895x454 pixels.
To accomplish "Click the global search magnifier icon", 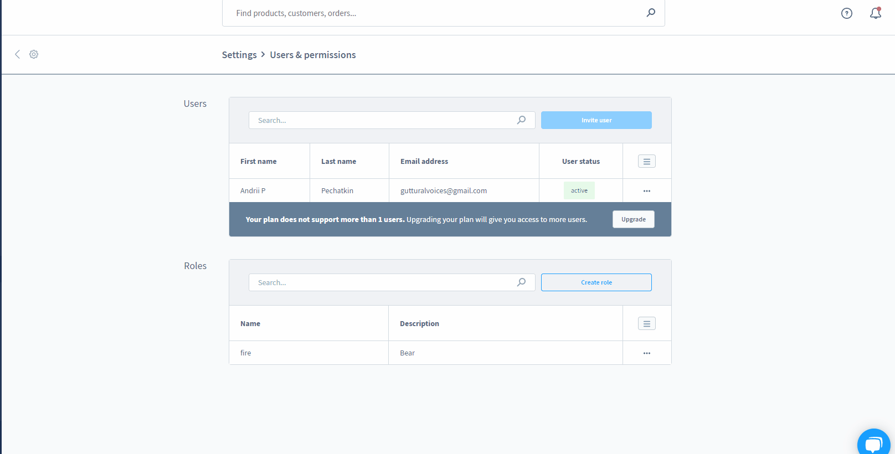I will [651, 13].
